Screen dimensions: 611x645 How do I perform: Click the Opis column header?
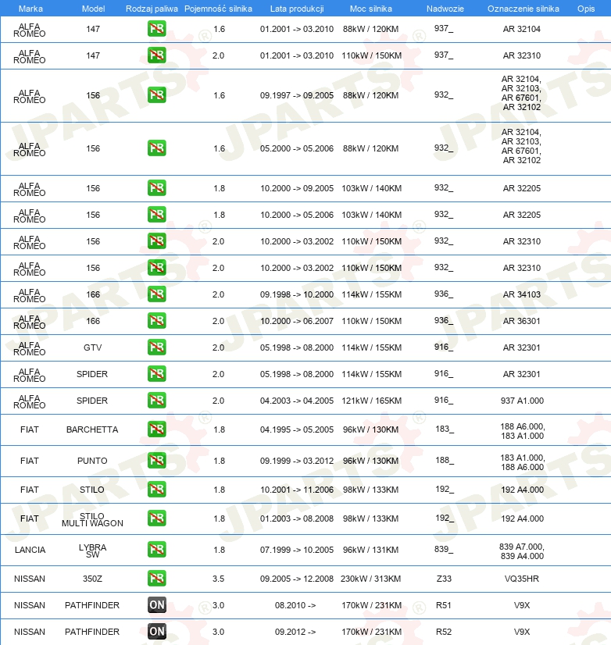(x=586, y=9)
